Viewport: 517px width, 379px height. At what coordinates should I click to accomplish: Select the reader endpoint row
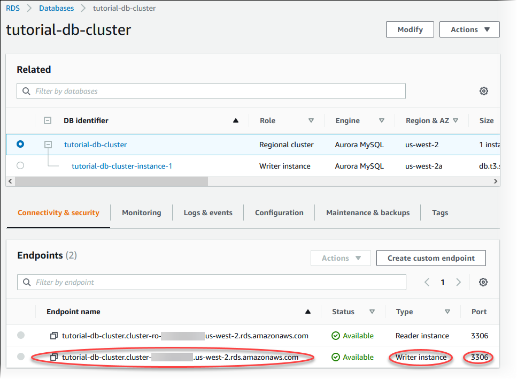point(20,336)
